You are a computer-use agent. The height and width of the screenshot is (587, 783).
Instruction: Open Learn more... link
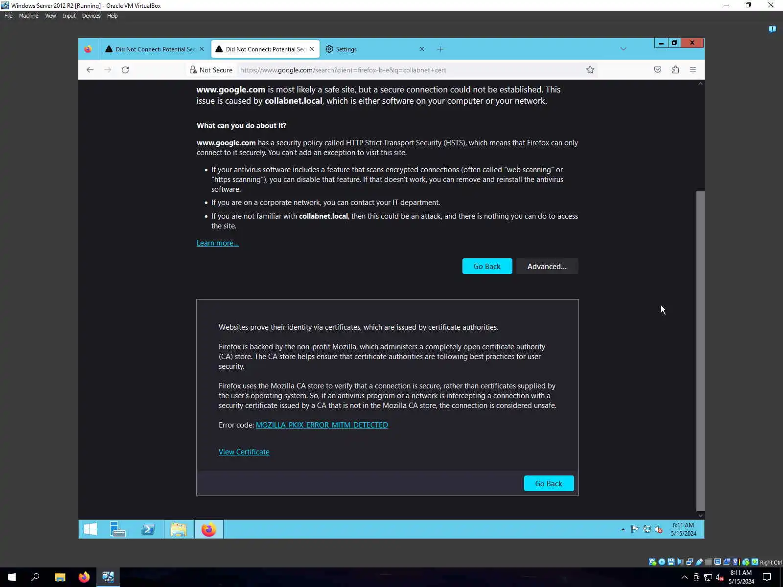pos(218,243)
